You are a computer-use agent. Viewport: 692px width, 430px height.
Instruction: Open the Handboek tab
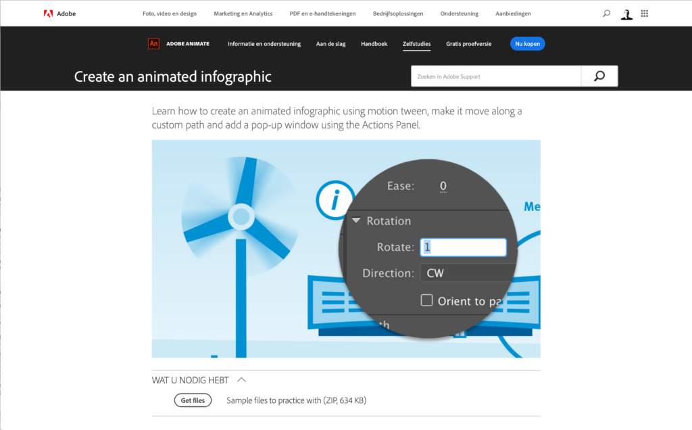point(374,44)
